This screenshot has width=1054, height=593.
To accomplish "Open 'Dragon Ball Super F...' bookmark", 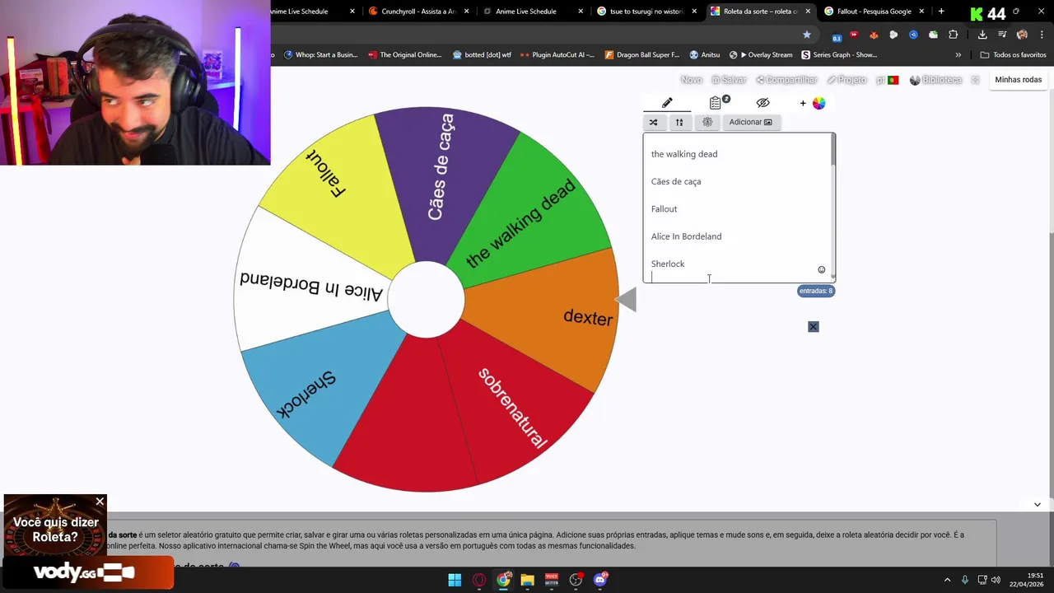I will (x=642, y=55).
